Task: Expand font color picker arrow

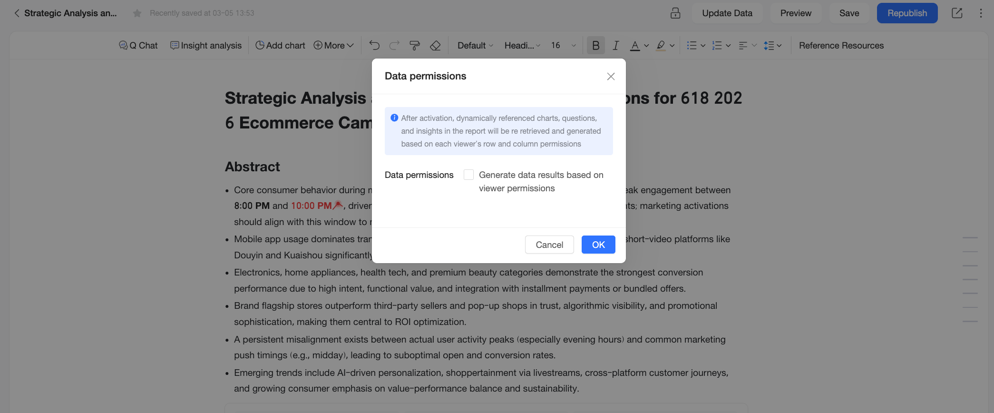Action: (646, 46)
